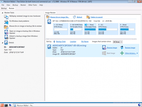Screen dimensions: 142x107
Task: Select partition 5 NTFS Primary 886 MB
Action: (127, 29)
